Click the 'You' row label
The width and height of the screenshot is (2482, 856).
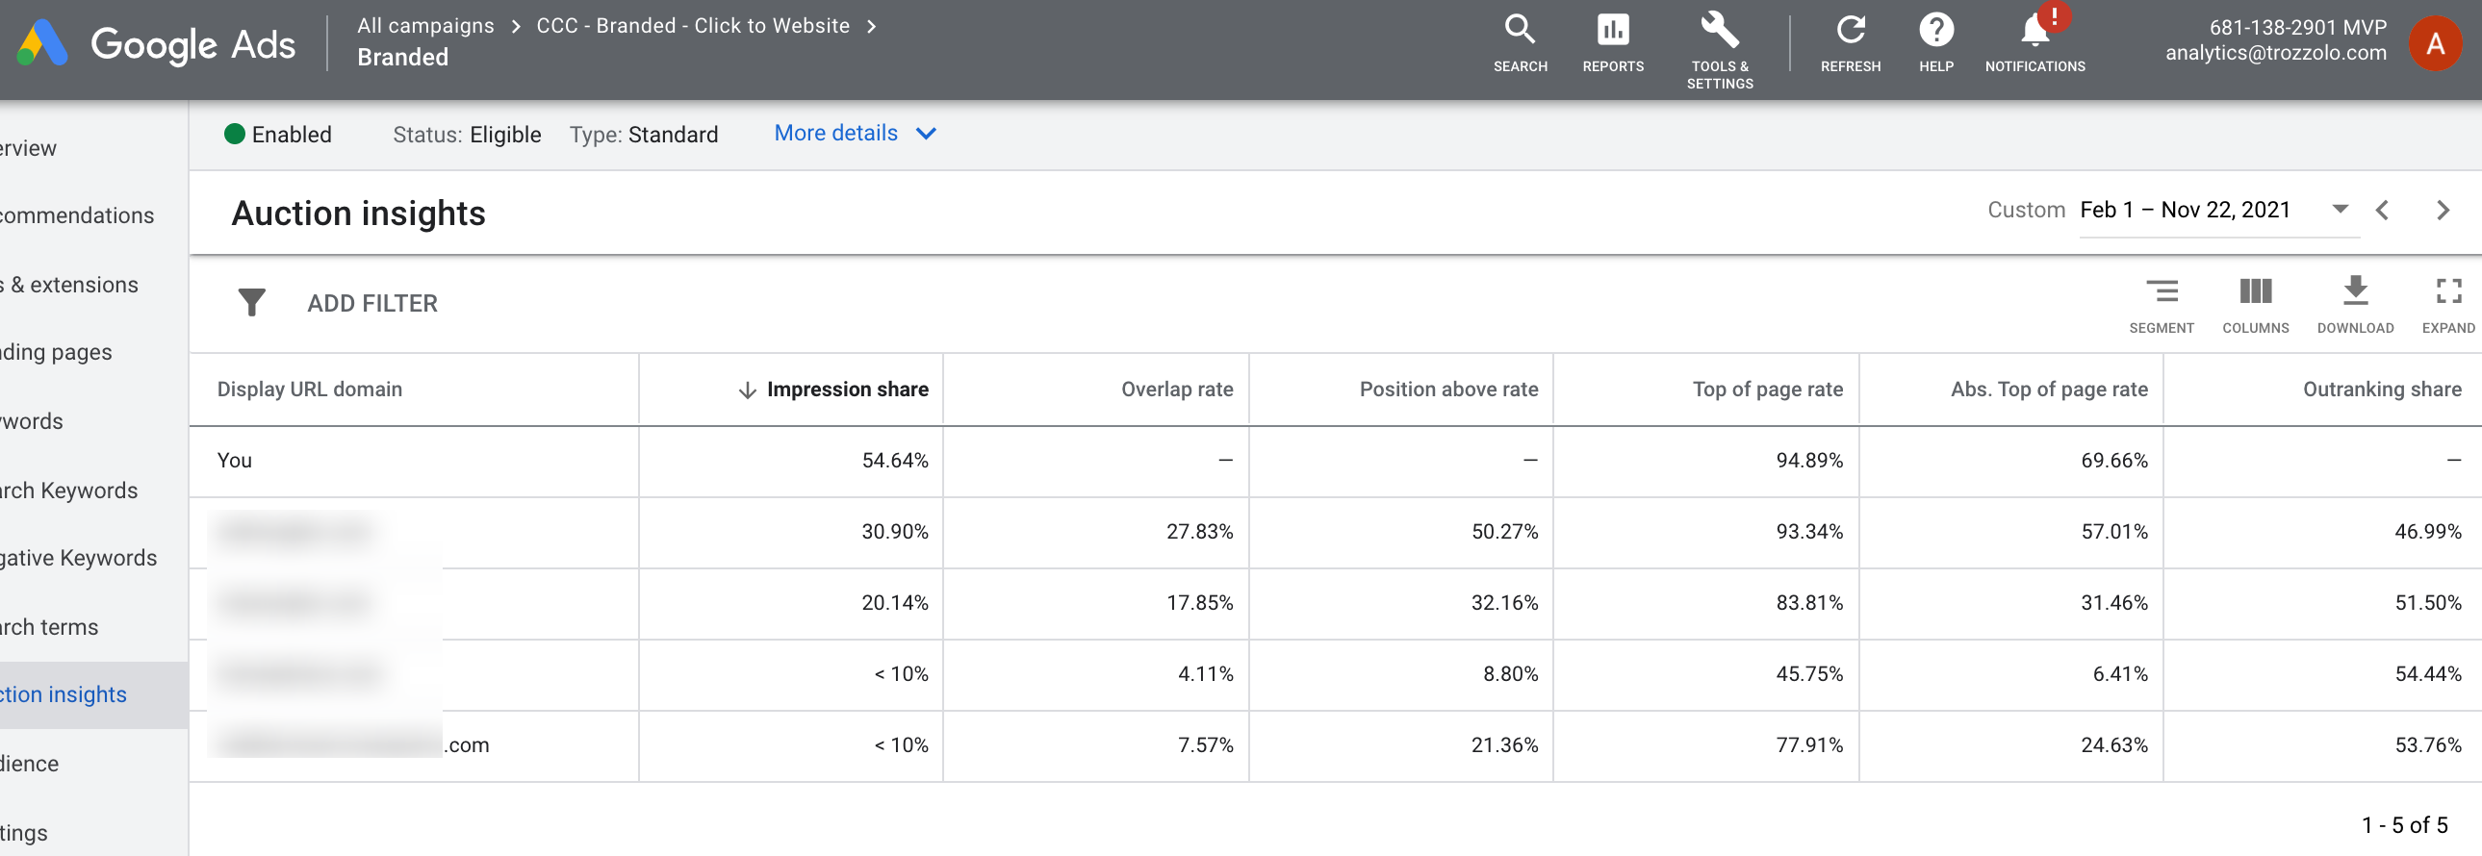234,461
